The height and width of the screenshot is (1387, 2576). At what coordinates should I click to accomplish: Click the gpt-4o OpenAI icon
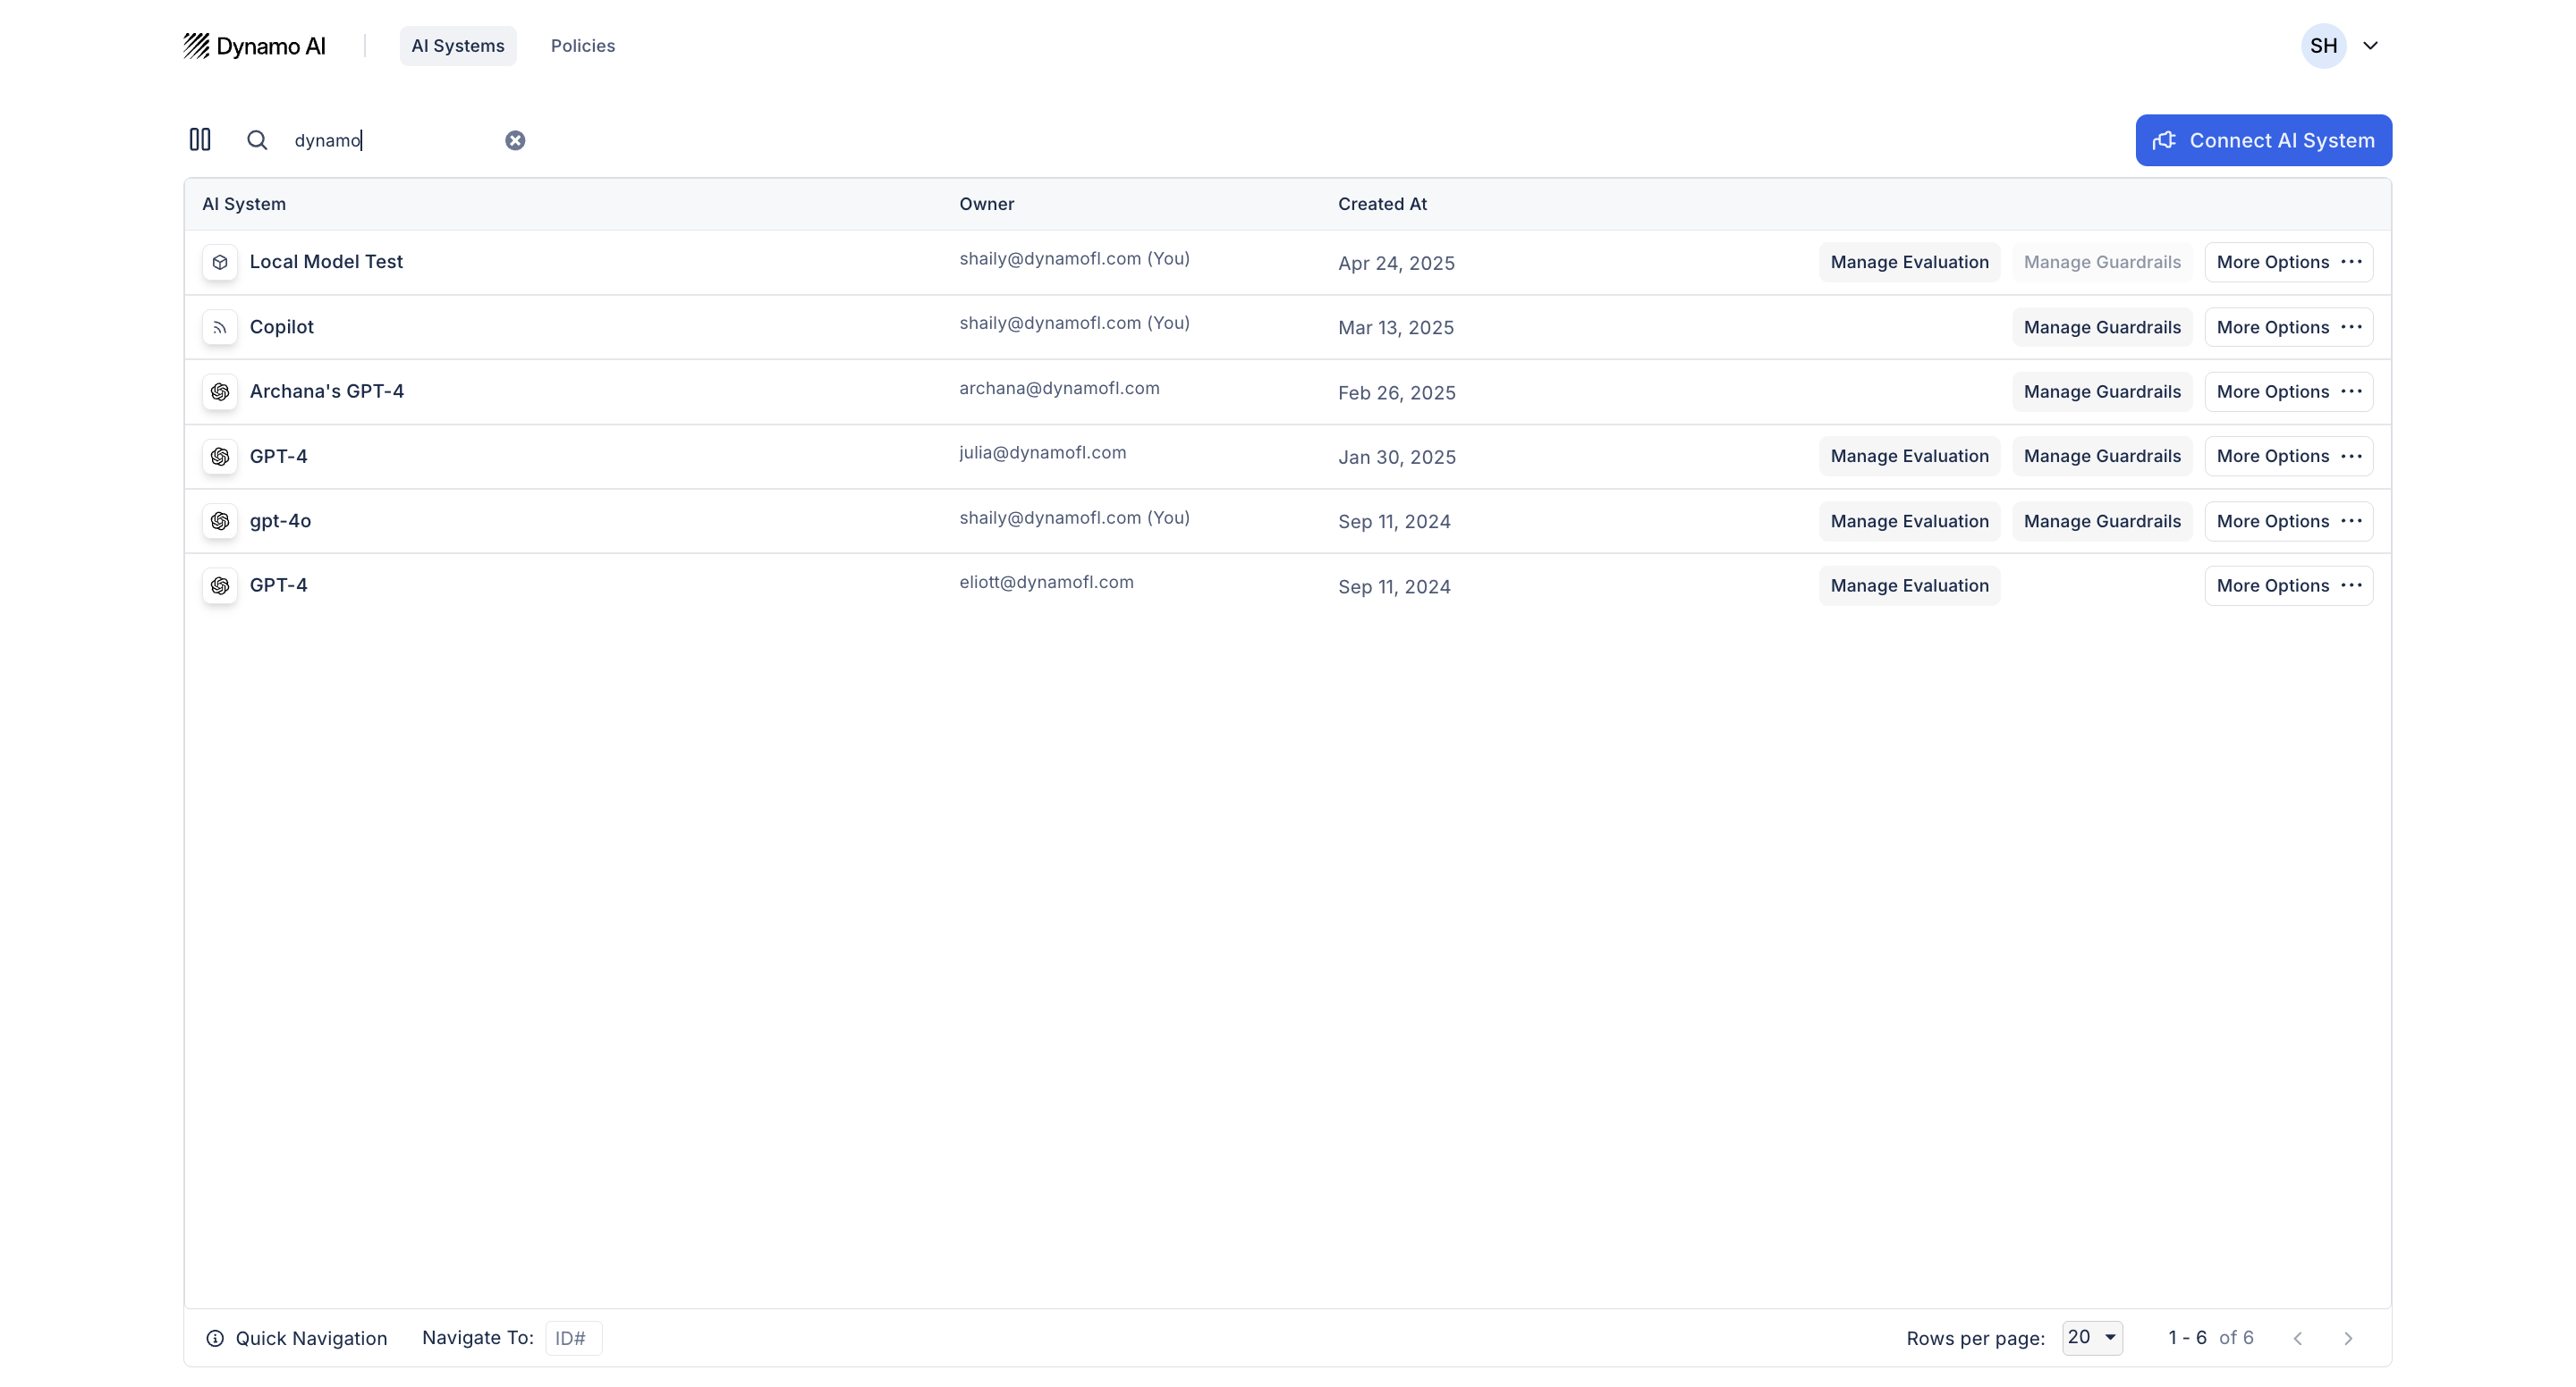pos(220,521)
